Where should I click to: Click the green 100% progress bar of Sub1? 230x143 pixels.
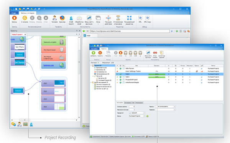point(157,77)
